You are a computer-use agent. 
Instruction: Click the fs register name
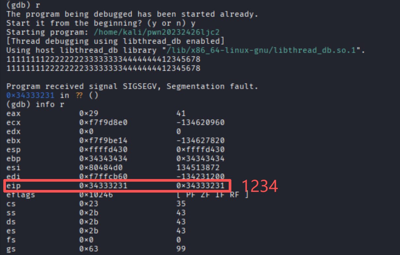point(11,240)
